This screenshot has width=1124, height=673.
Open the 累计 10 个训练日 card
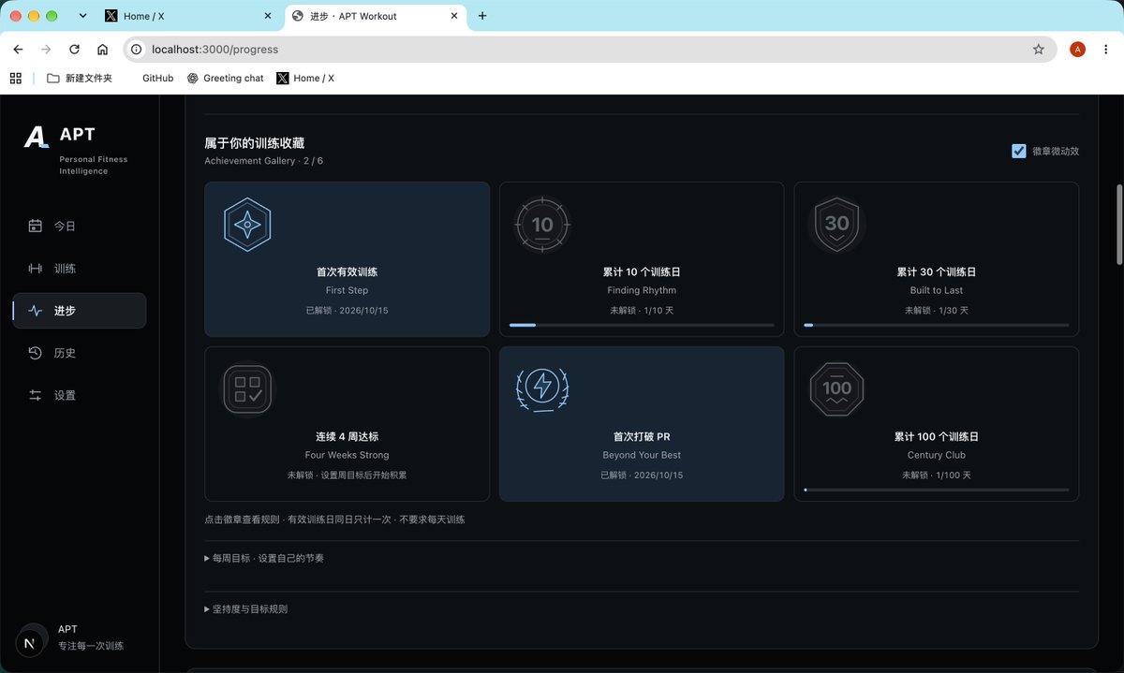coord(642,259)
